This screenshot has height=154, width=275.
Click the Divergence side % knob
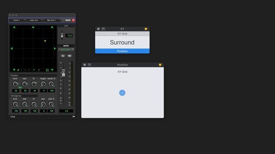[x=51, y=104]
